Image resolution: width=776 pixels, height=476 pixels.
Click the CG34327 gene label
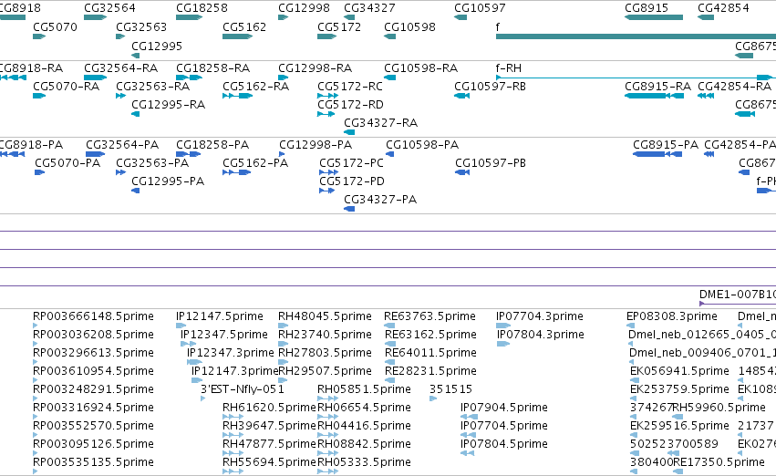tap(369, 8)
